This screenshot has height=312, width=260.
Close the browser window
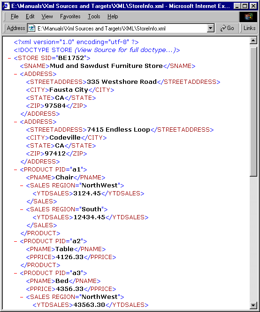click(253, 6)
